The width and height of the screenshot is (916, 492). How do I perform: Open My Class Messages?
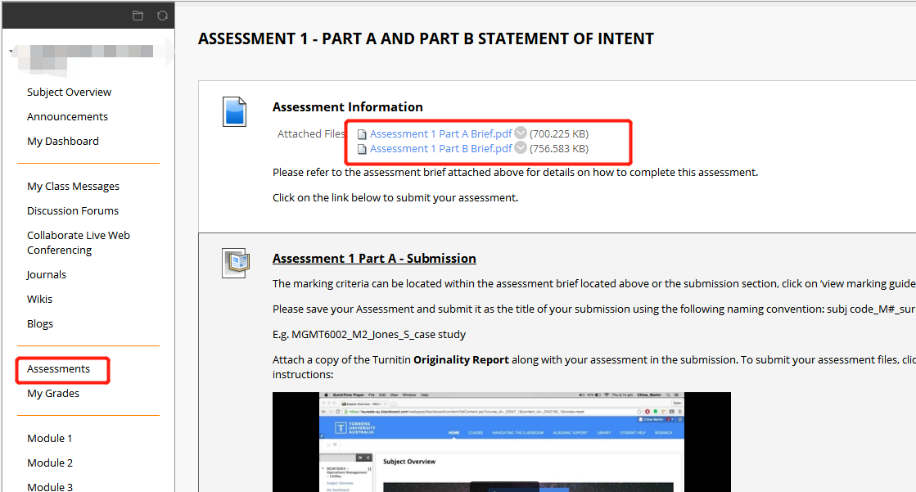73,186
